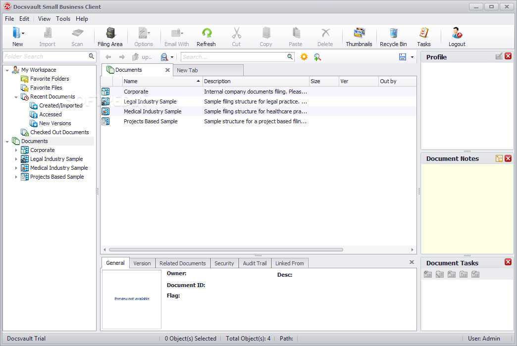
Task: Open the File menu
Action: [9, 19]
